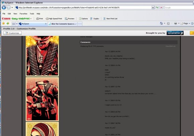This screenshot has width=194, height=136.
Task: Click the browser Forward arrow button
Action: (x=8, y=8)
